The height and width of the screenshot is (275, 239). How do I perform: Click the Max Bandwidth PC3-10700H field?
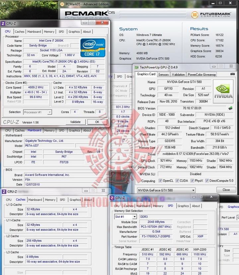click(156, 227)
